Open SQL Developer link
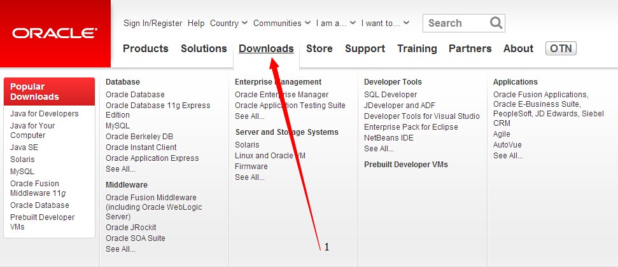This screenshot has width=618, height=267. 391,95
